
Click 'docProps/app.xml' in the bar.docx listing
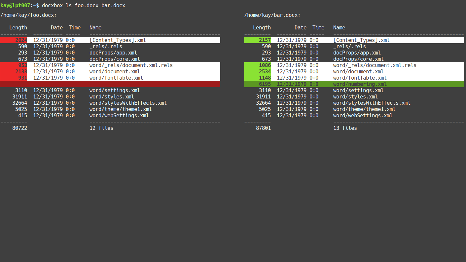point(357,53)
